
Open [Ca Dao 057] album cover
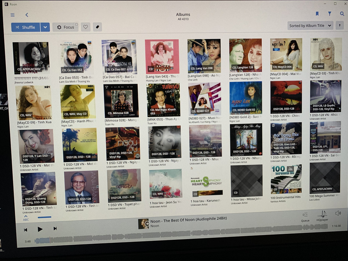pos(119,57)
